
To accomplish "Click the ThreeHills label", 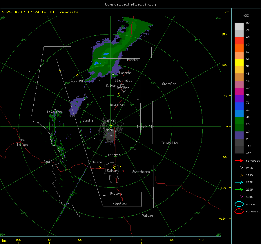I will click(145, 127).
